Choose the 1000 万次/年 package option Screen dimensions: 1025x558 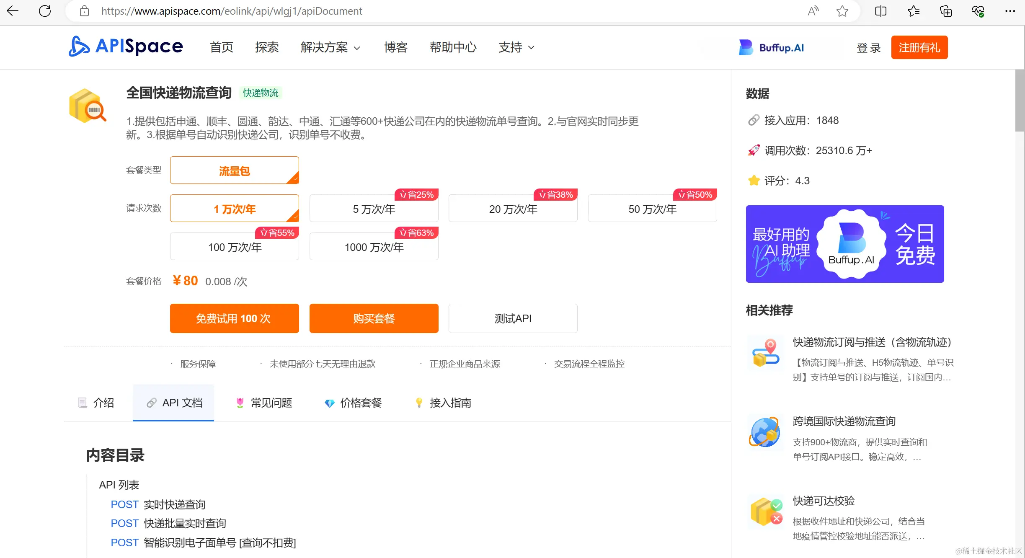(374, 247)
